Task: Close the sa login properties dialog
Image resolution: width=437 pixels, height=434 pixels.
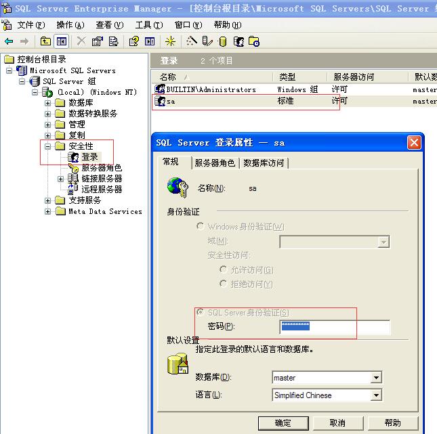Action: 414,143
